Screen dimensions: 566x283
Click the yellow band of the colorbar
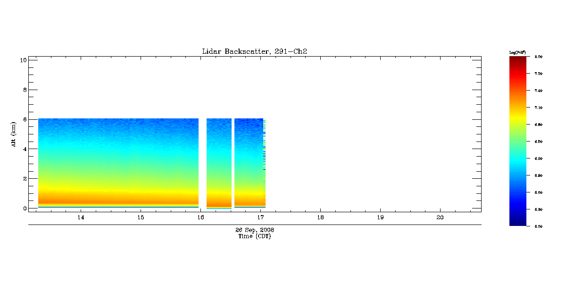coord(517,118)
